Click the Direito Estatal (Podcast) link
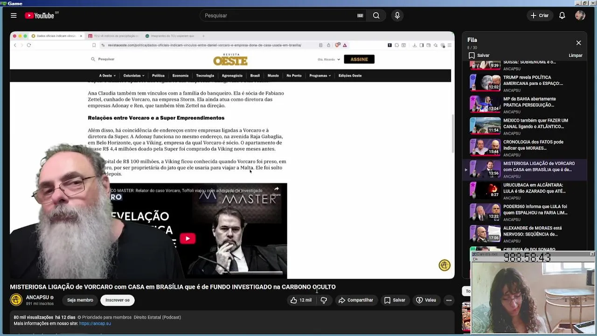The image size is (597, 336). (x=157, y=317)
